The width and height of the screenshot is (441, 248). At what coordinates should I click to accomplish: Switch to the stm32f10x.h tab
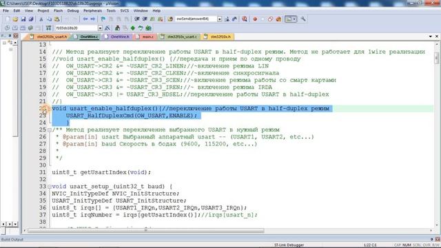click(218, 37)
